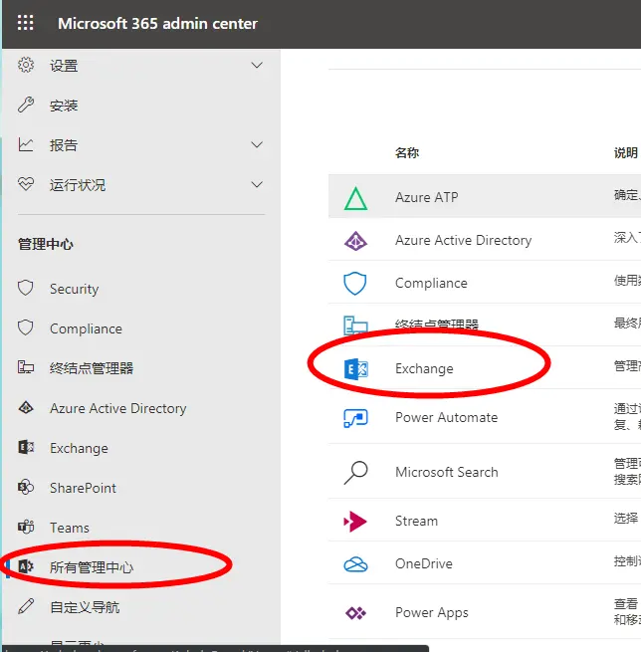Open Azure Active Directory in sidebar
The height and width of the screenshot is (652, 641).
tap(118, 408)
